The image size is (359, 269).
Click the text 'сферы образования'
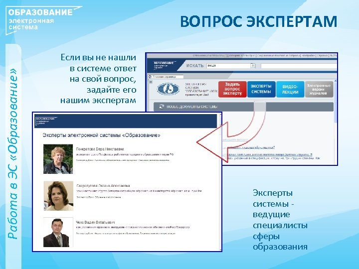(280, 241)
